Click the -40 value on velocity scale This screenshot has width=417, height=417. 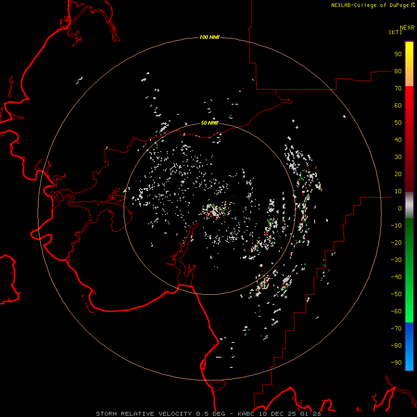pyautogui.click(x=396, y=277)
